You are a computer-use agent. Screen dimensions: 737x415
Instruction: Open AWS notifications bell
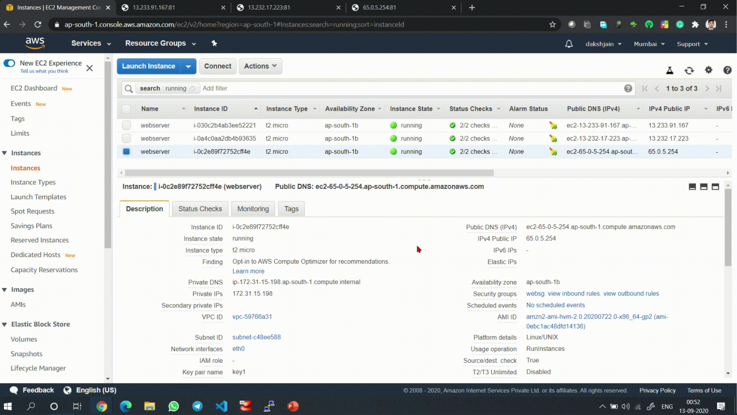coord(568,44)
